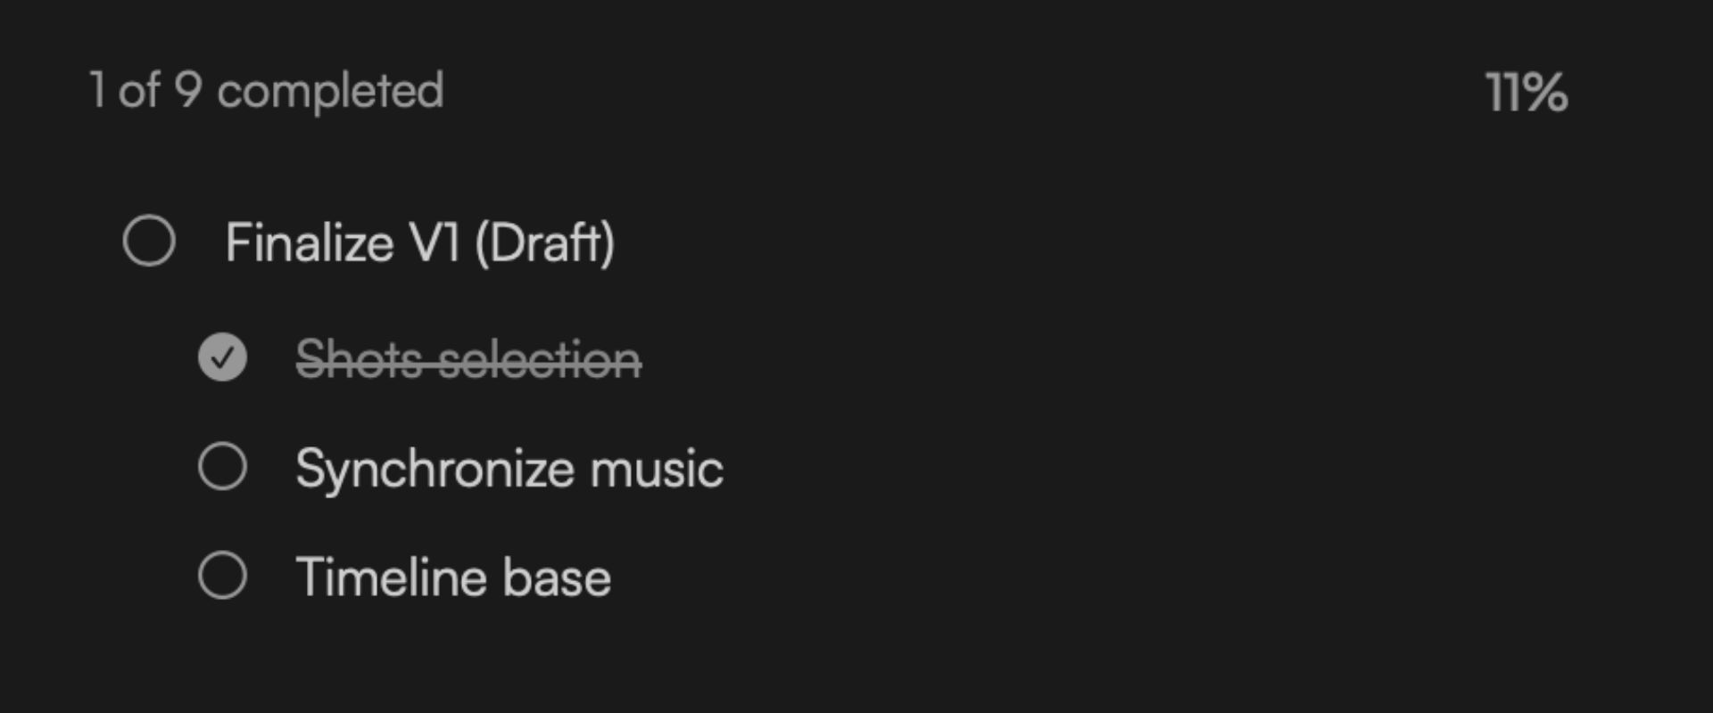Viewport: 1713px width, 713px height.
Task: Click the word completed in the progress summary
Action: 330,91
